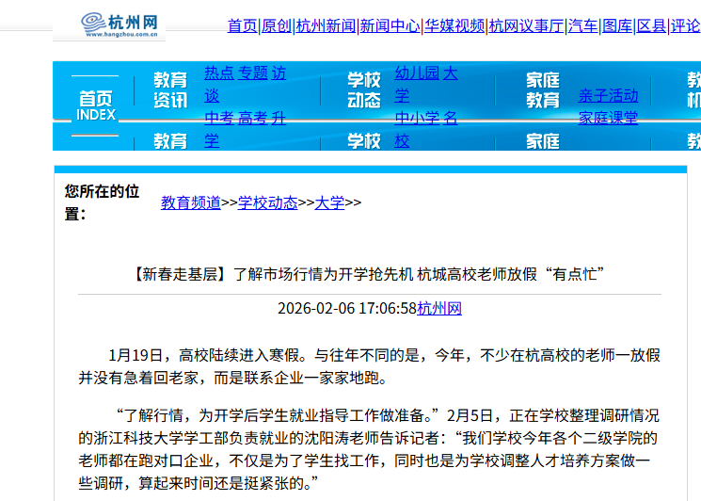Select 杭州新闻 in the top menu
Image resolution: width=701 pixels, height=501 pixels.
coord(326,25)
